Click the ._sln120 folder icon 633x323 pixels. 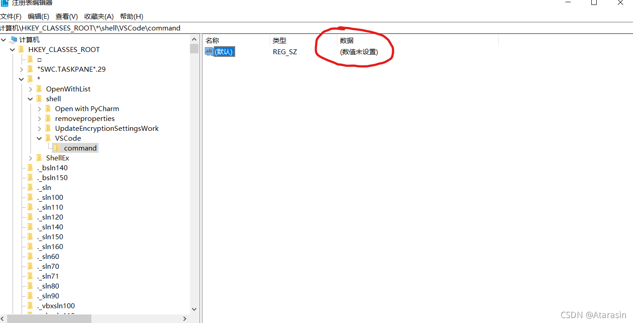pos(30,217)
